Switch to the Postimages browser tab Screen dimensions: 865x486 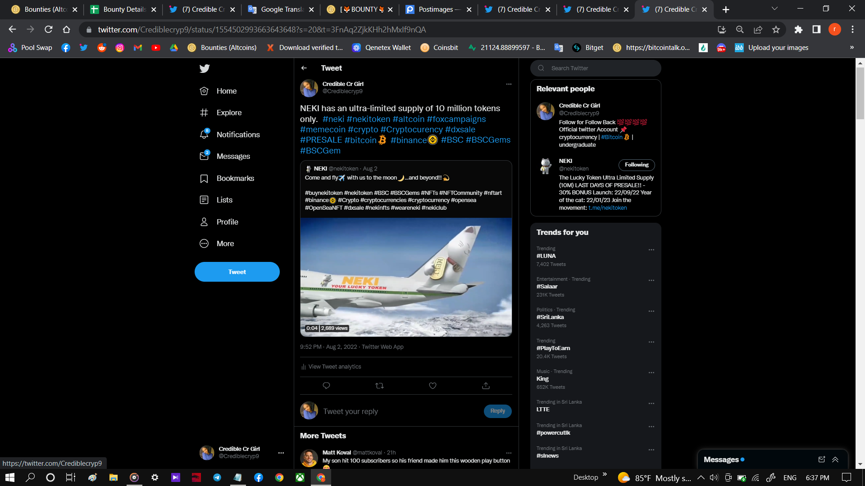point(438,9)
